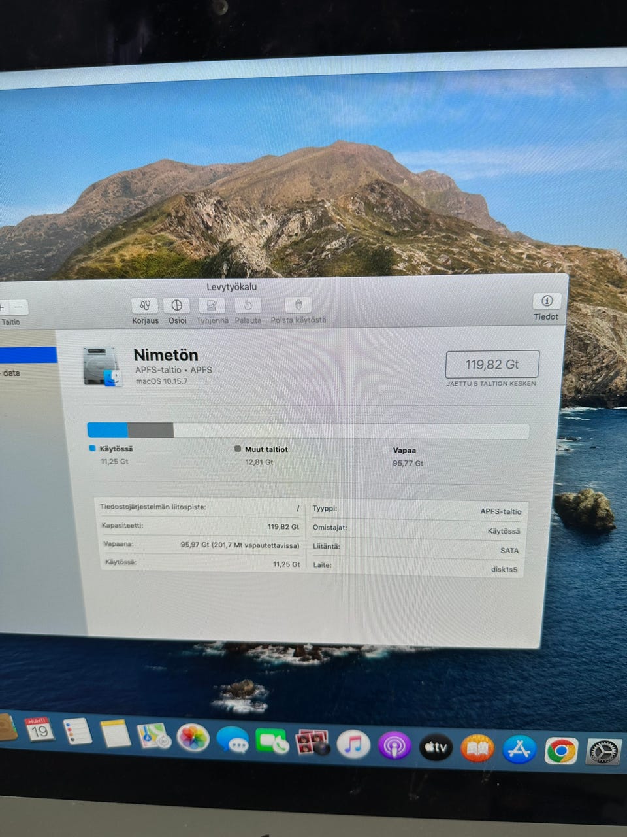Viewport: 627px width, 837px height.
Task: Click the Tyyppi APFS-taltio value
Action: (x=501, y=511)
